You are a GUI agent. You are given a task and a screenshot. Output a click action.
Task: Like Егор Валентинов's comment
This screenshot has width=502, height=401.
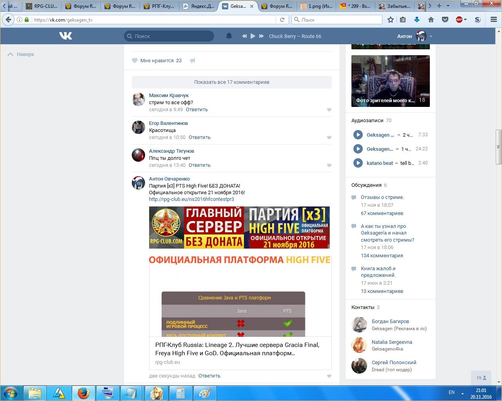pyautogui.click(x=329, y=138)
